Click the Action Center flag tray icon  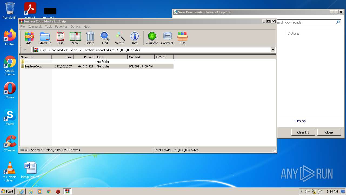click(320, 191)
